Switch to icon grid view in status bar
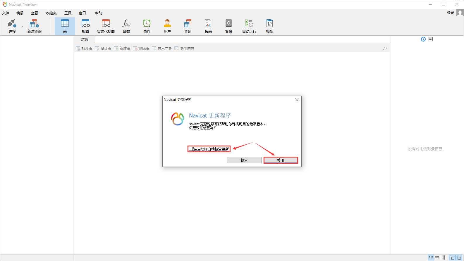 431,257
